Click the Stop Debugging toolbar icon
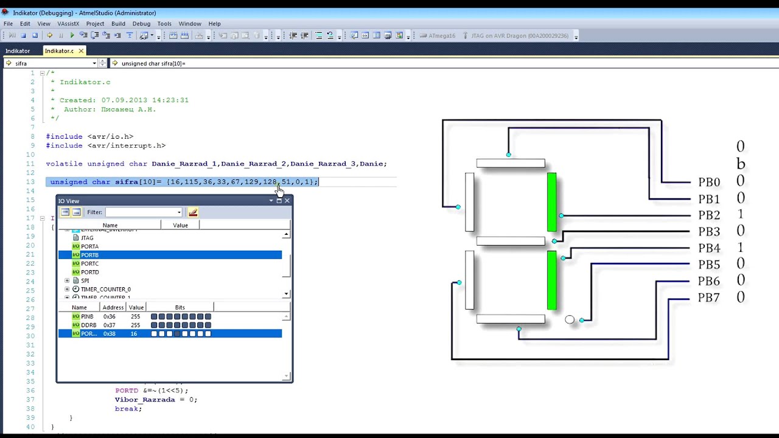Image resolution: width=779 pixels, height=438 pixels. 23,35
